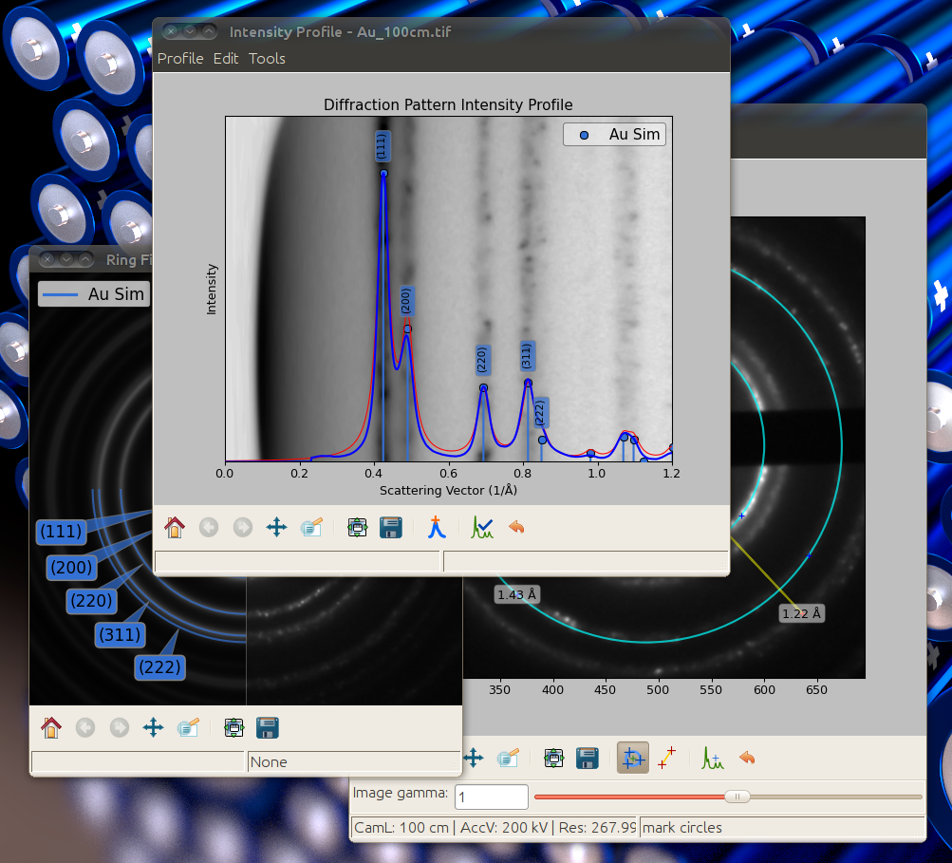Click the CamL: 100 cm status text
Screen dimensions: 952x863
(x=401, y=828)
